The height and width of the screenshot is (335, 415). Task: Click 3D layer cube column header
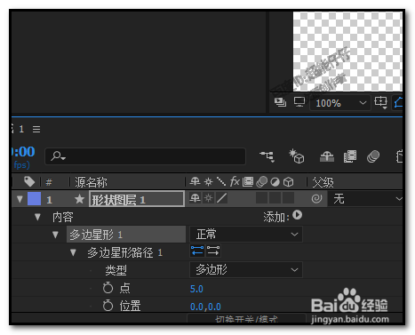pyautogui.click(x=288, y=182)
